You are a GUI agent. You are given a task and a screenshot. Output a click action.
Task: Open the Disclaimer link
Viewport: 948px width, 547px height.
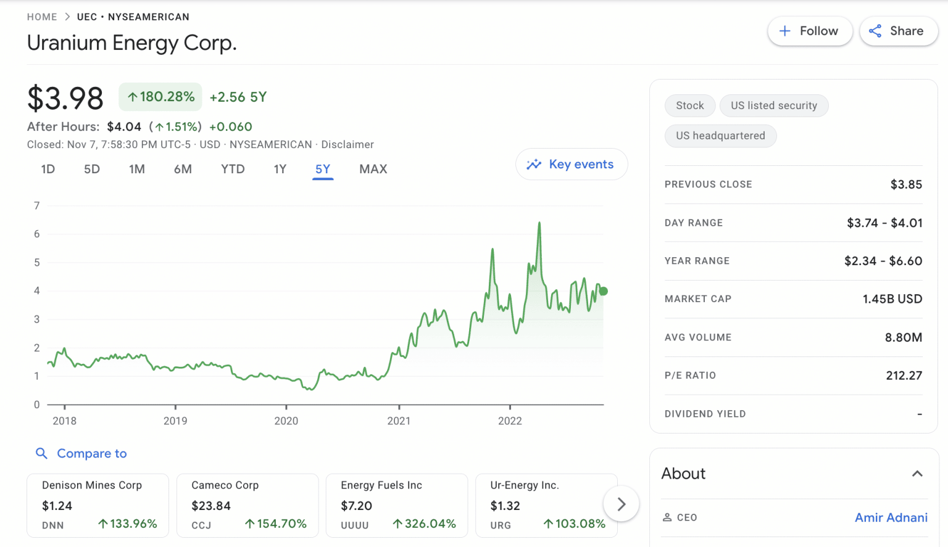pyautogui.click(x=347, y=144)
